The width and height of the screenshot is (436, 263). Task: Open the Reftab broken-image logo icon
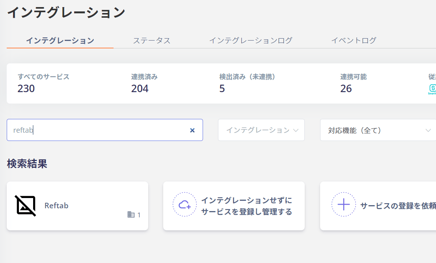[25, 206]
